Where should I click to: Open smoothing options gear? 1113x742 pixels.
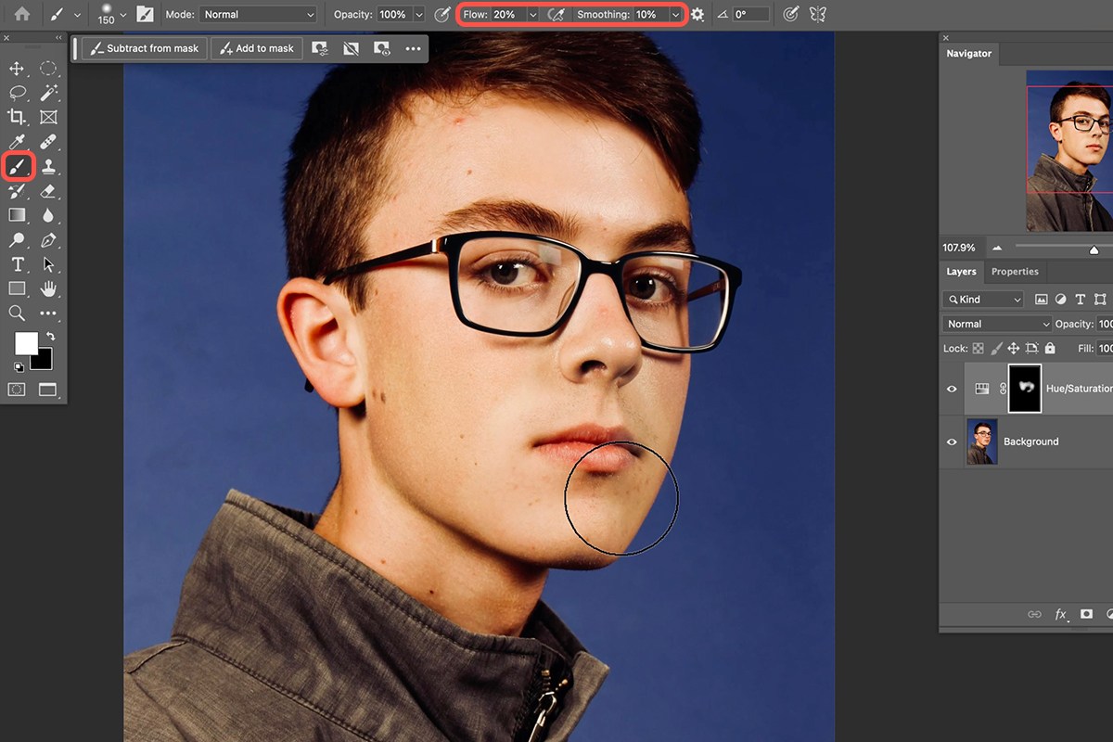(x=697, y=15)
